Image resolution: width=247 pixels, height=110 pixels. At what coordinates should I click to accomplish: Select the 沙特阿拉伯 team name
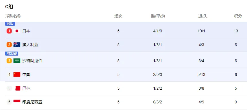pyautogui.click(x=32, y=61)
